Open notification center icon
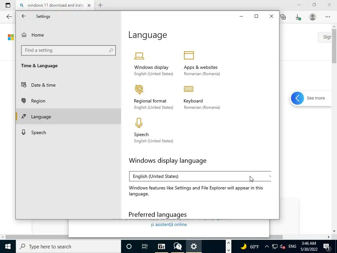The width and height of the screenshot is (337, 253). (326, 246)
